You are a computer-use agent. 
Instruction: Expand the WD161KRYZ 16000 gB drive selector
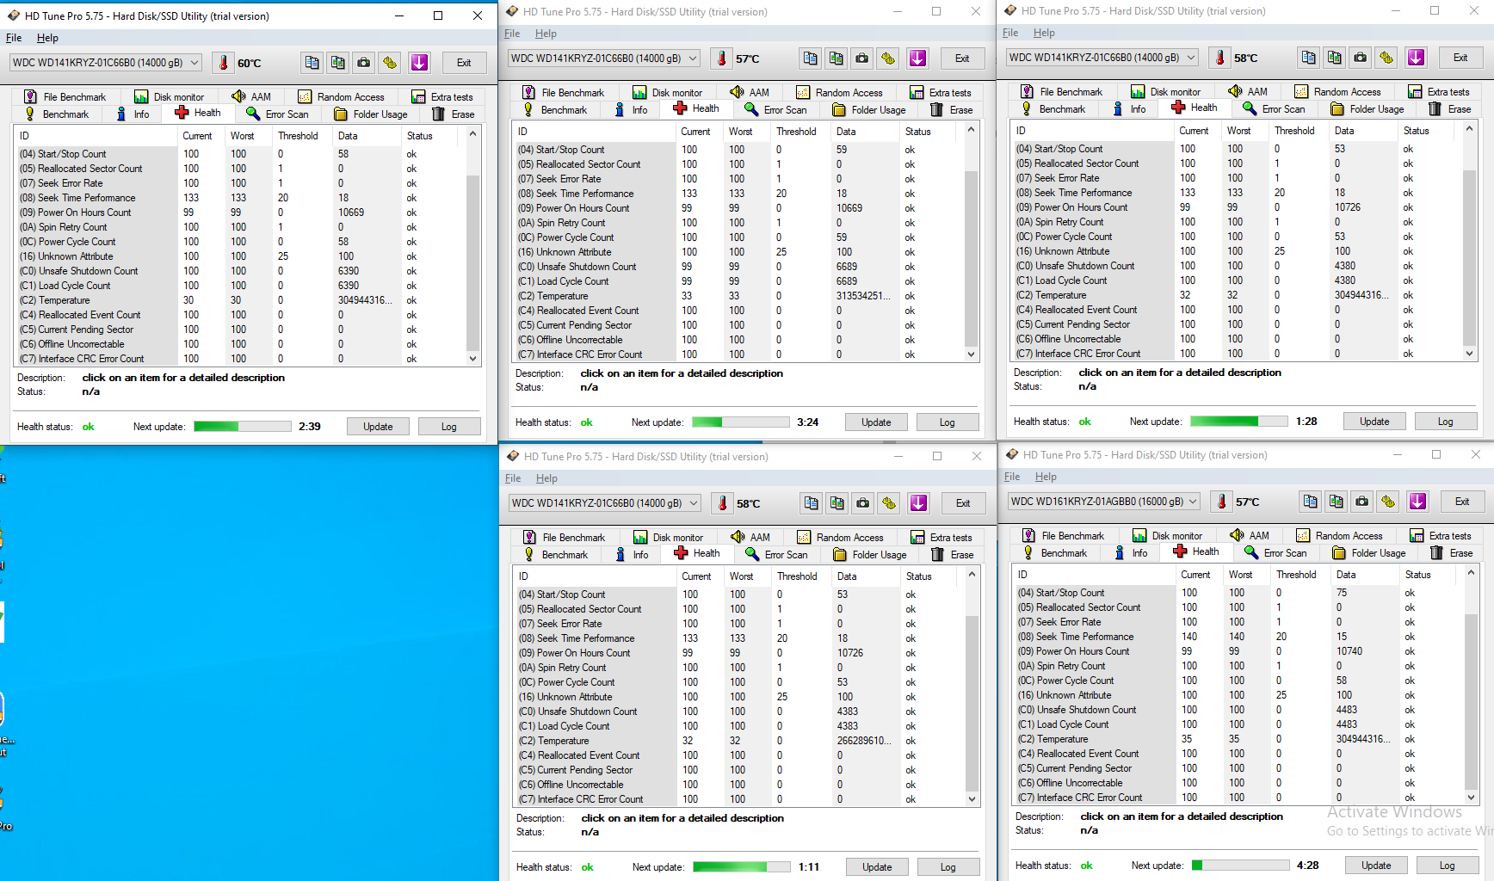point(1193,502)
